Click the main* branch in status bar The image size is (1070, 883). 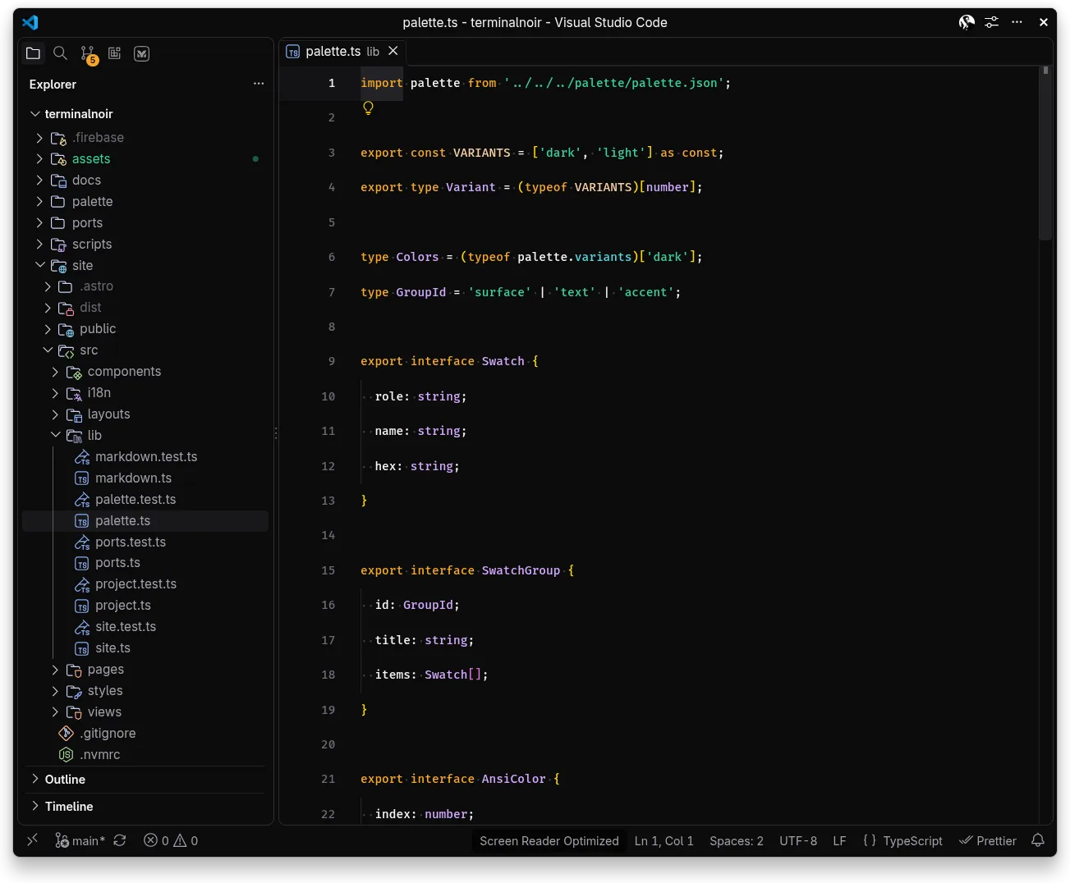click(x=80, y=840)
